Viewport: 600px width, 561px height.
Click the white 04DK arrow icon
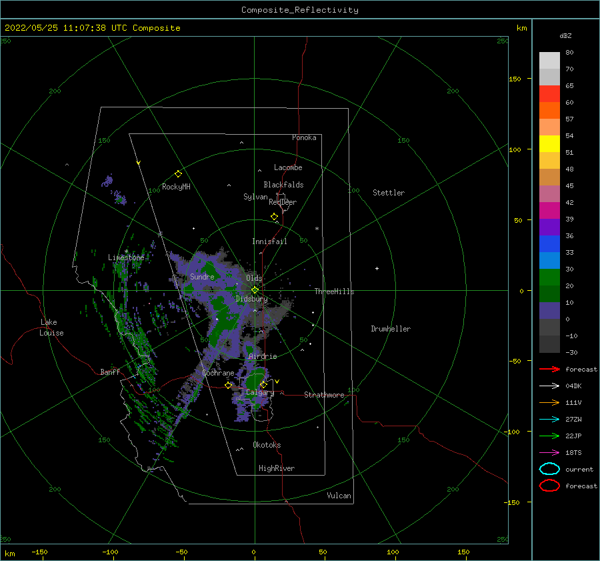click(x=549, y=386)
